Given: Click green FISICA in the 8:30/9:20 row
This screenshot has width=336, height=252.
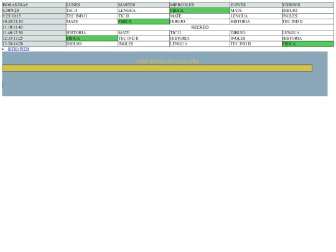Looking at the screenshot, I should [x=200, y=11].
